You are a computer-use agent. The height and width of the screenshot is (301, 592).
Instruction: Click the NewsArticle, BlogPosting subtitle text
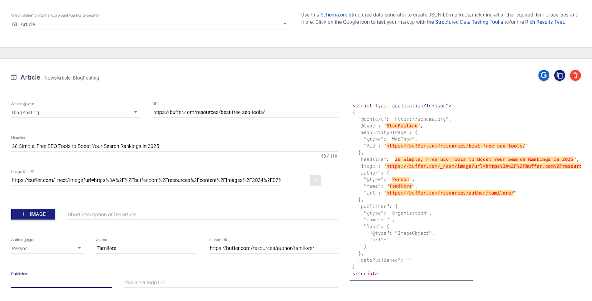(72, 78)
